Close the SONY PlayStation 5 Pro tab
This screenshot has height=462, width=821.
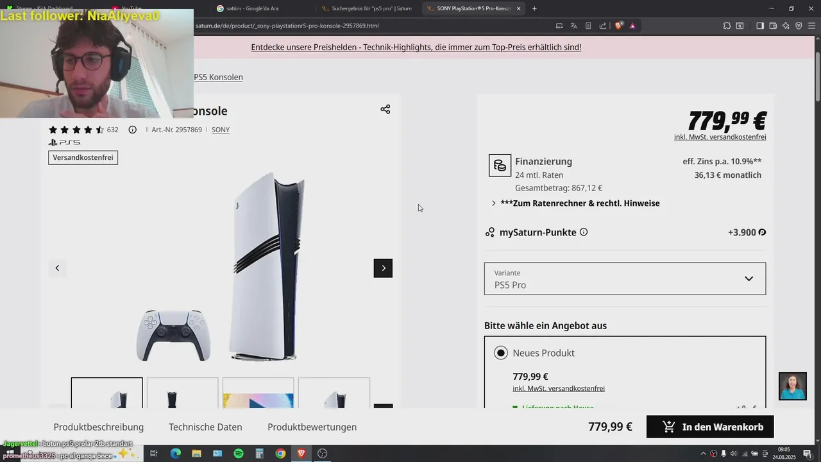point(518,8)
